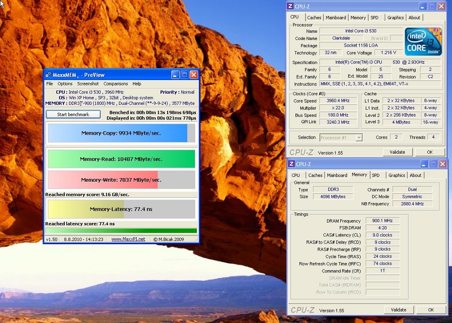Open the www.MaxxPI.net link
Screen dimensions: 452x323
(128, 239)
